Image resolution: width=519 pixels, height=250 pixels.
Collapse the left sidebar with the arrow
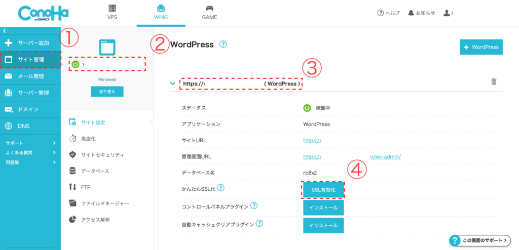click(4, 31)
